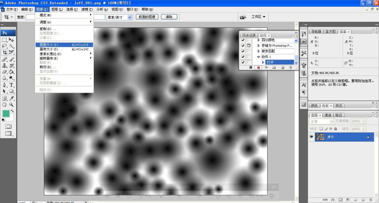The width and height of the screenshot is (379, 203).
Task: Select the Horizontal Type tool
Action: pos(11,85)
